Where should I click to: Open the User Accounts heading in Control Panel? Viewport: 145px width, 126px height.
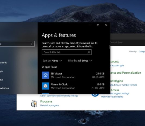coord(115,62)
